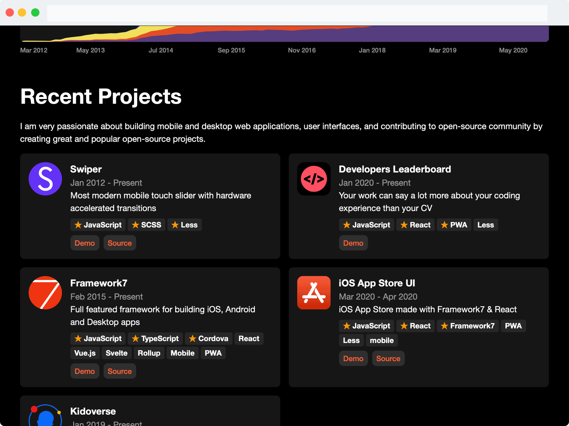
Task: Select the mobile tag in iOS App Store UI
Action: [381, 340]
